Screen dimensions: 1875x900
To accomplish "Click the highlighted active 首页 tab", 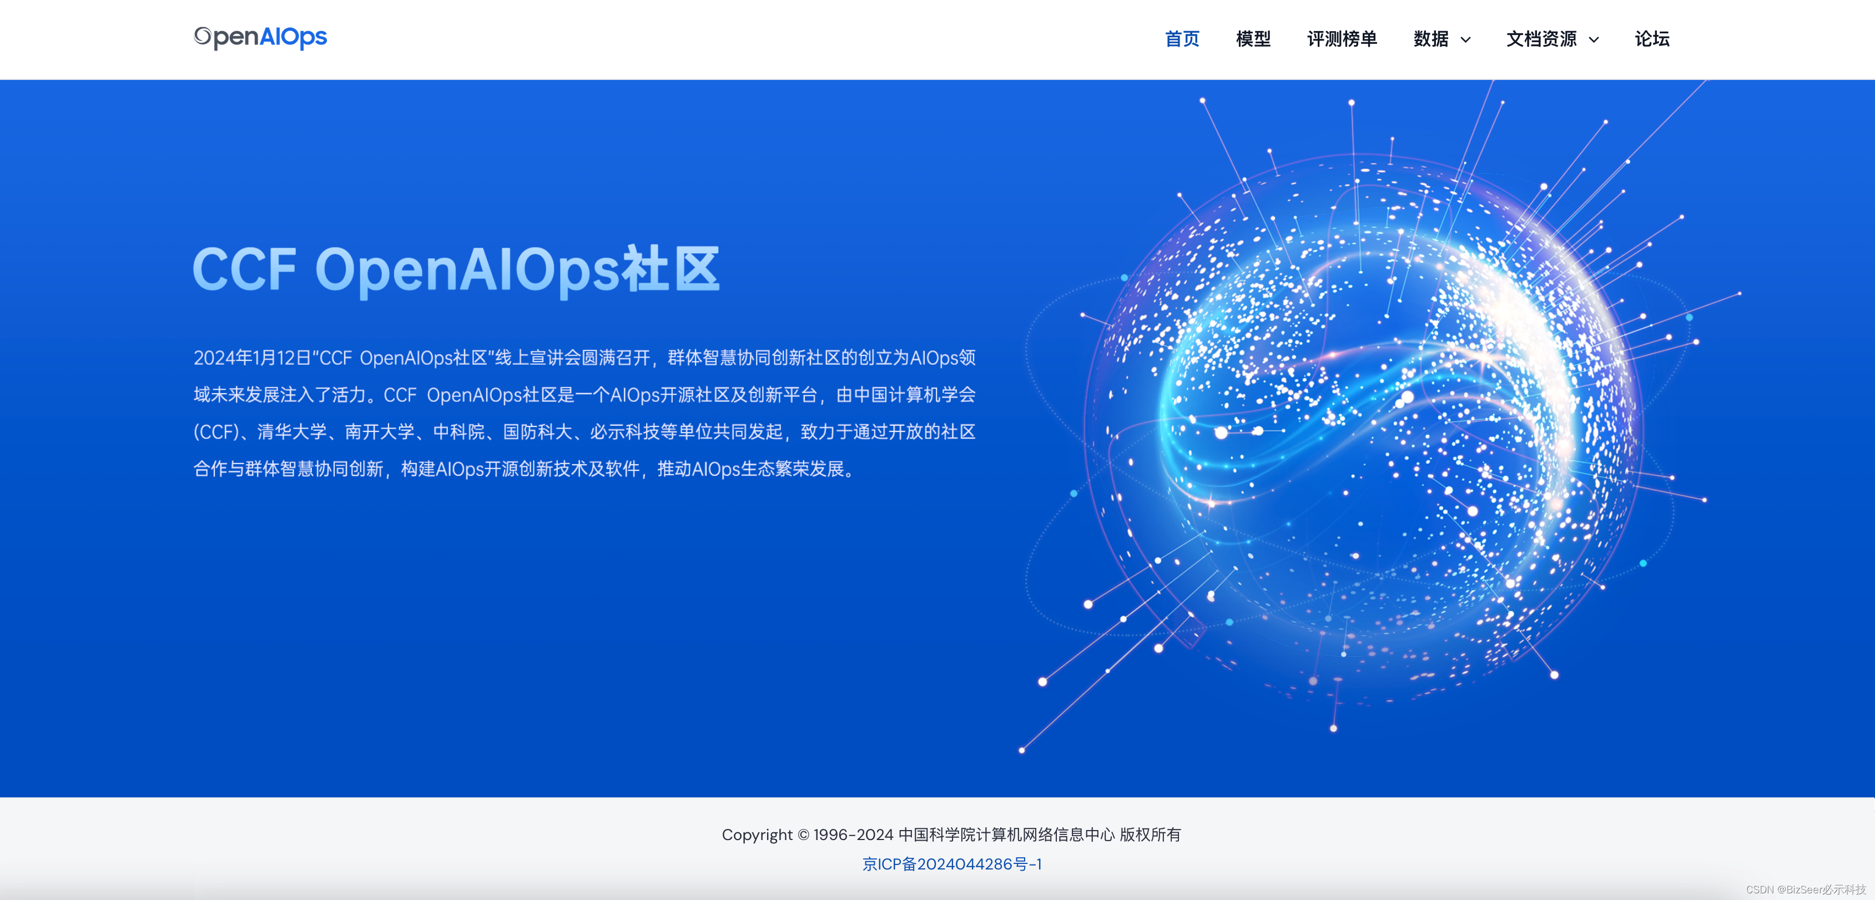I will point(1183,39).
